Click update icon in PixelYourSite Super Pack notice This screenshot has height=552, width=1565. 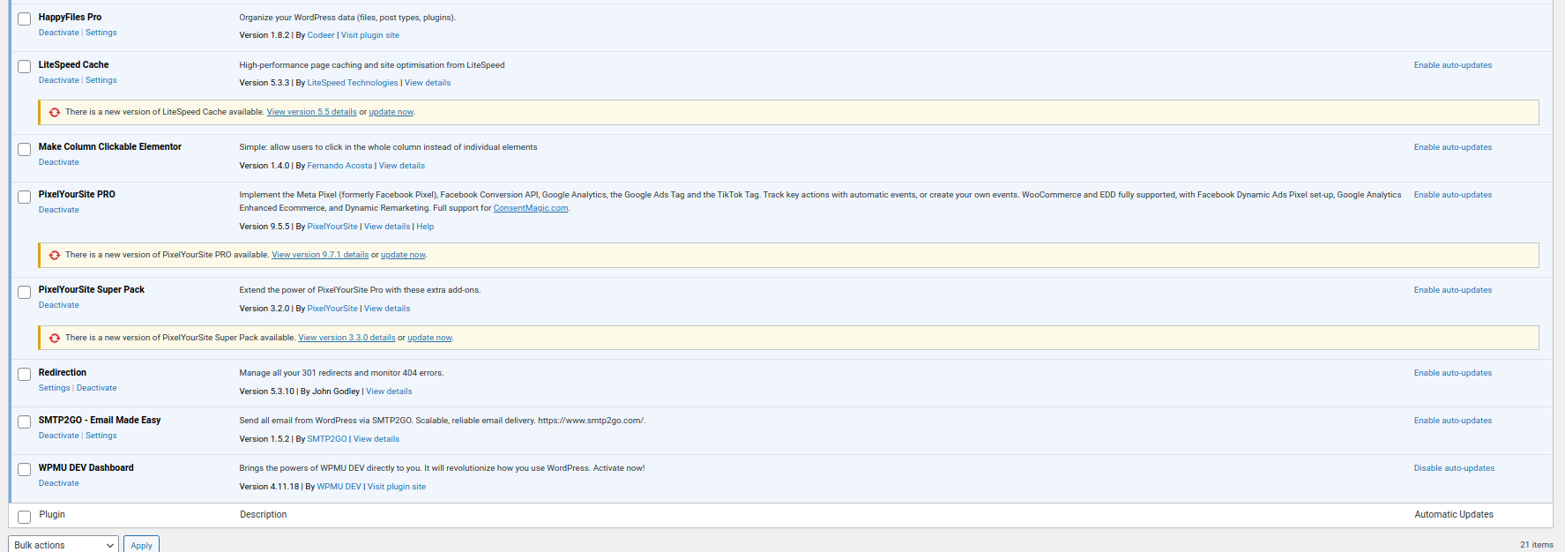point(55,338)
